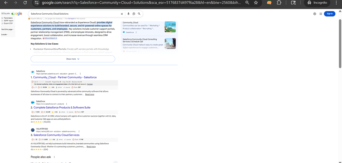Reload the page with the refresh icon
This screenshot has width=342, height=163.
25,3
